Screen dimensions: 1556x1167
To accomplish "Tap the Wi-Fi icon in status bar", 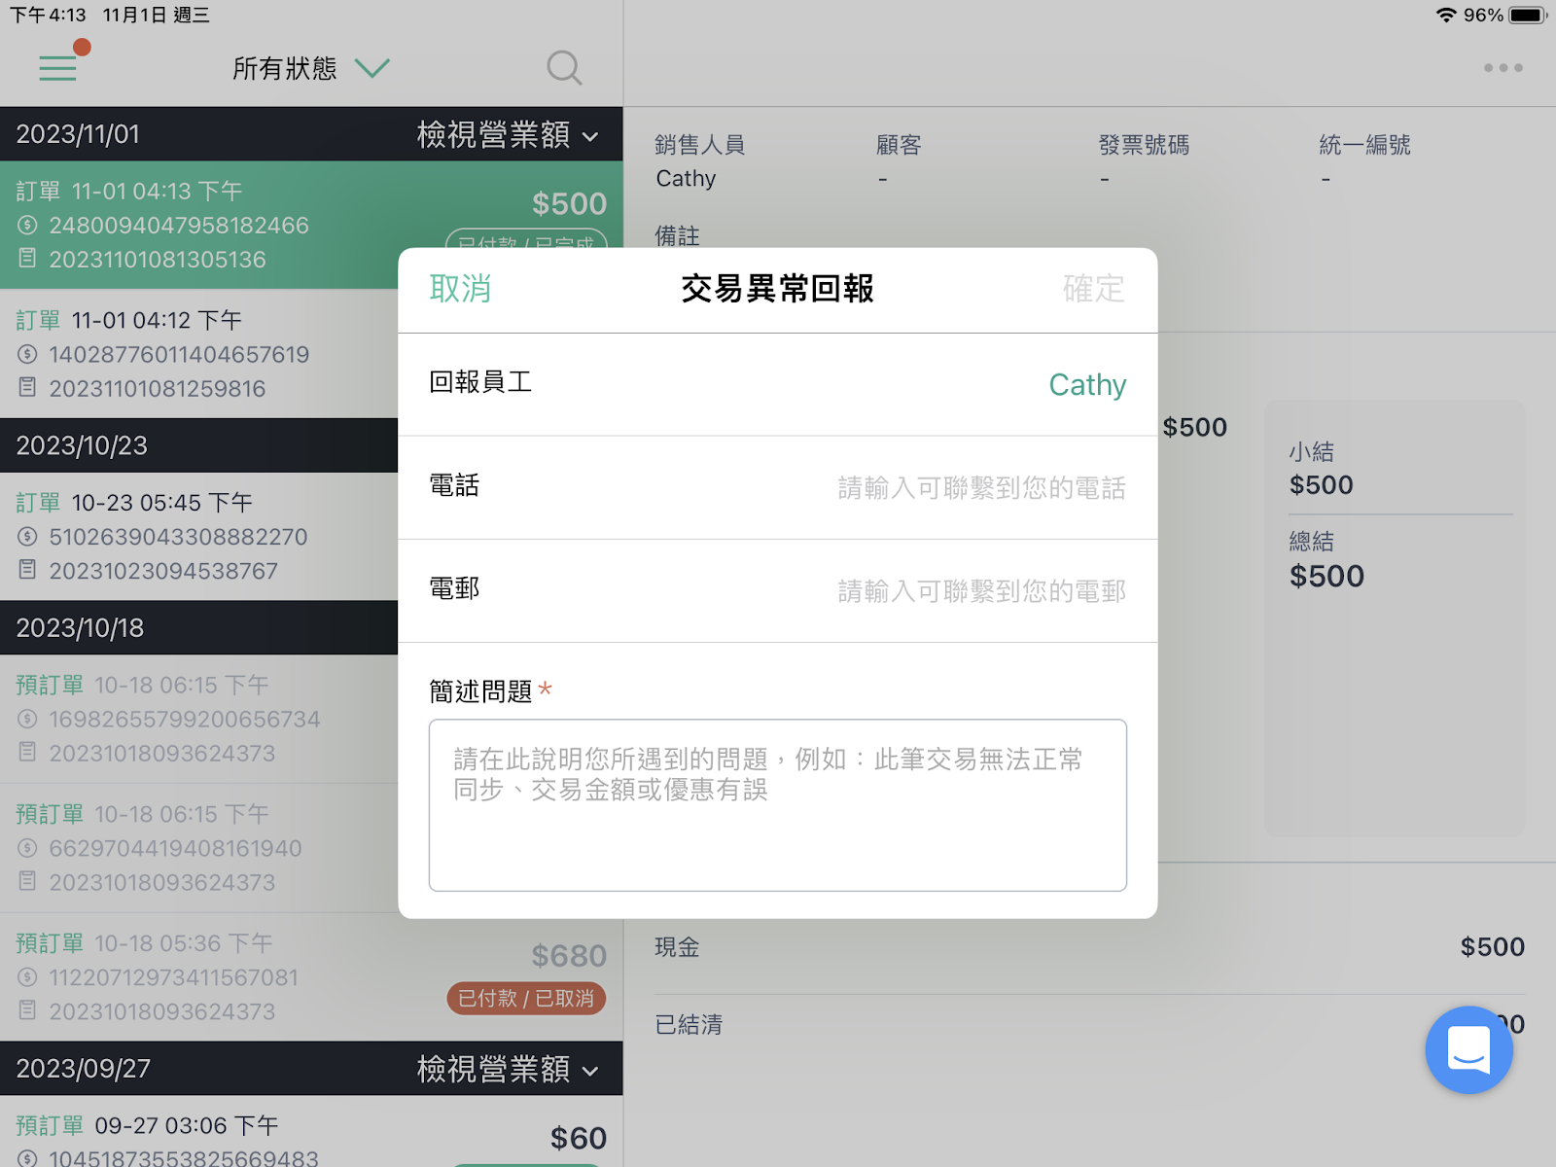I will tap(1446, 16).
